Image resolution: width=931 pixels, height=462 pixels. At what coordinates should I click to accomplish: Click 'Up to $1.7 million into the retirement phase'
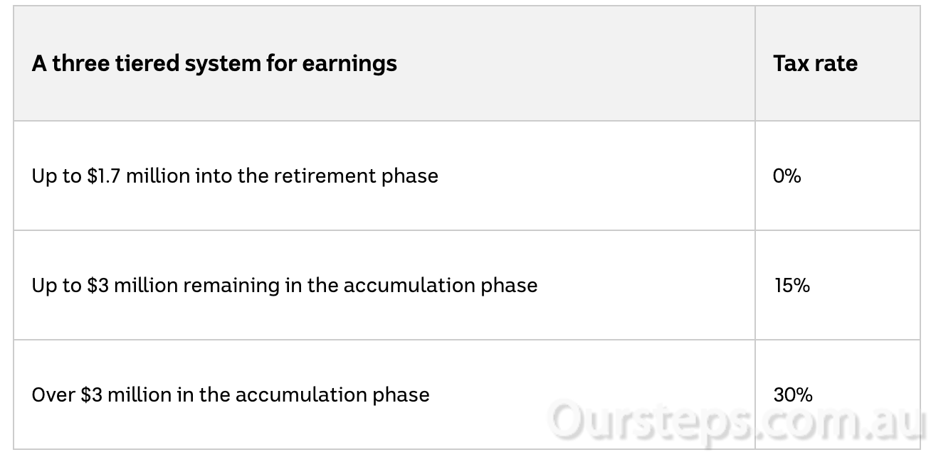tap(235, 176)
